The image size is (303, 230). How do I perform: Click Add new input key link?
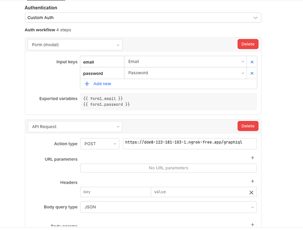click(x=102, y=84)
